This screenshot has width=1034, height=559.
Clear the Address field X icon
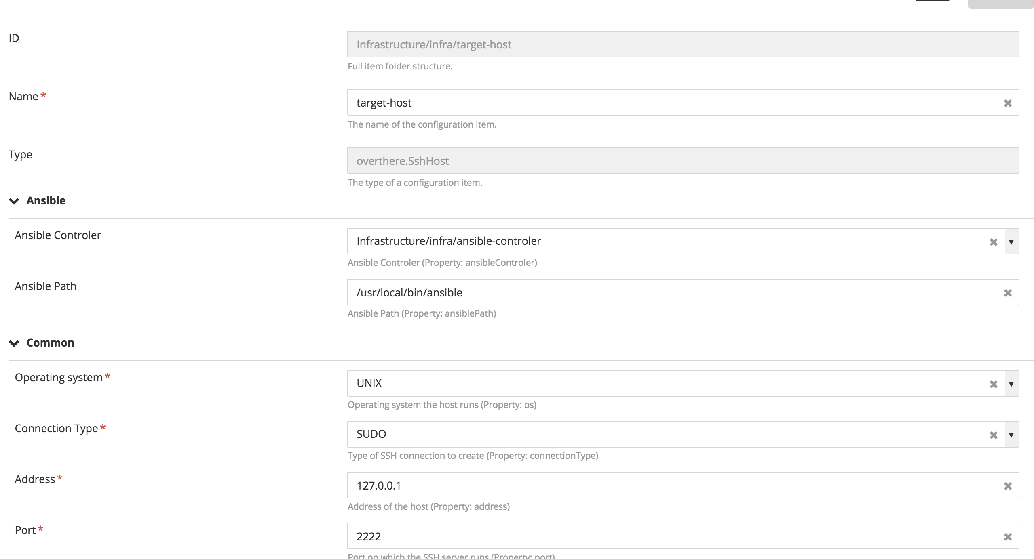pos(1008,486)
